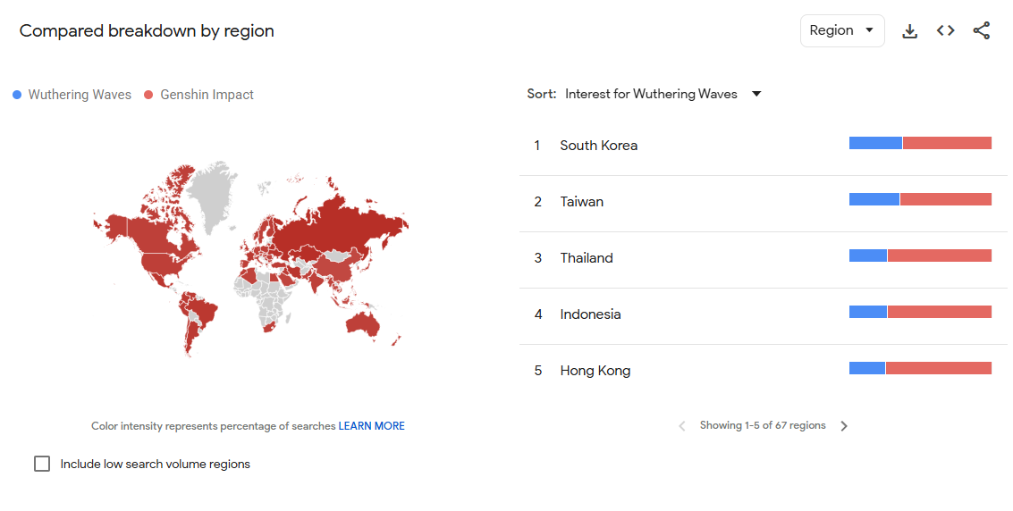The width and height of the screenshot is (1013, 511).
Task: Click the embed code icon
Action: click(946, 31)
